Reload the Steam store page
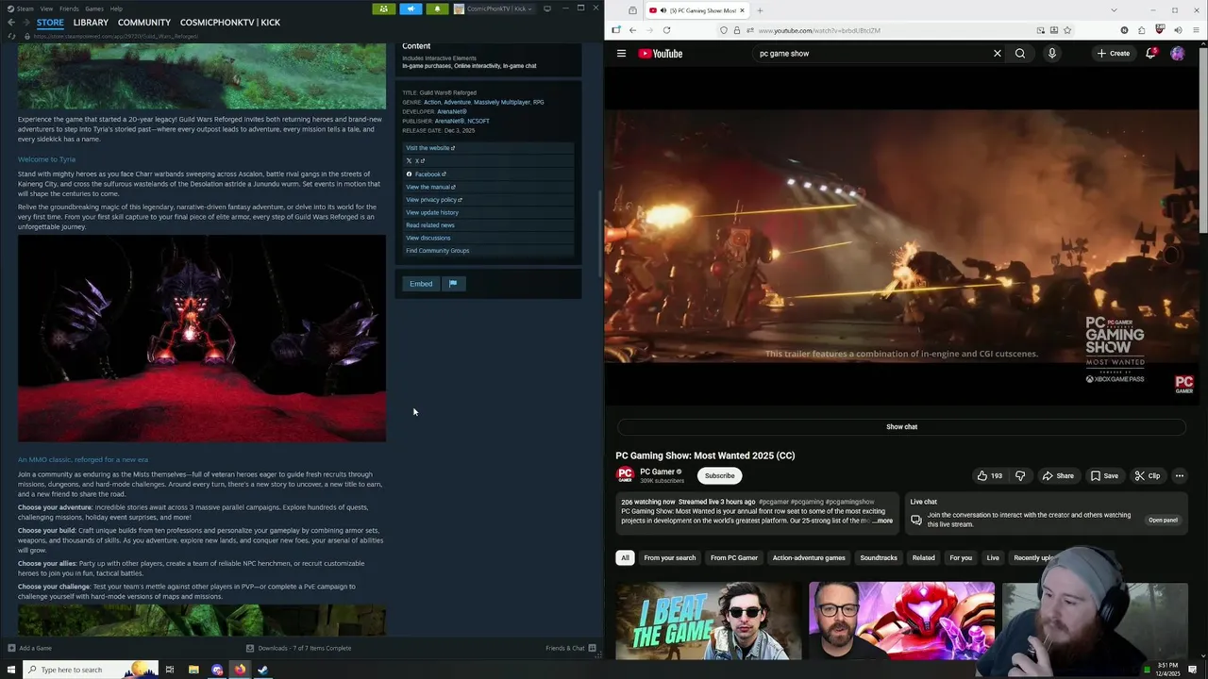The height and width of the screenshot is (679, 1208). coord(11,36)
